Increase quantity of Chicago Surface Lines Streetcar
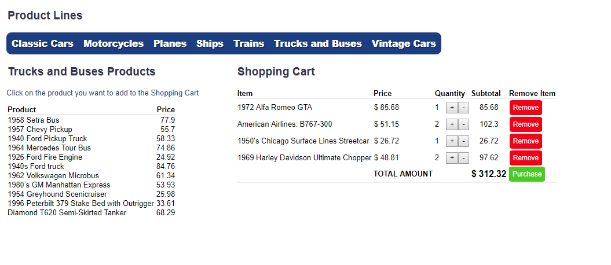The width and height of the screenshot is (611, 265). click(452, 141)
